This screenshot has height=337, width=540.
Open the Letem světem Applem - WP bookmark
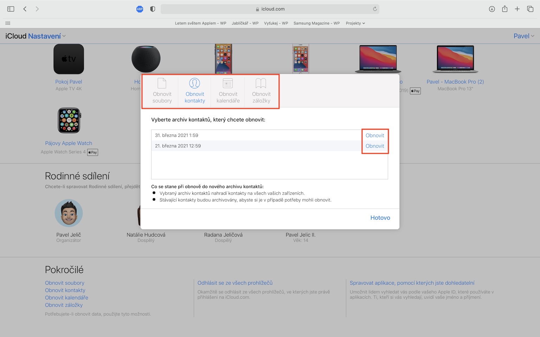point(200,23)
